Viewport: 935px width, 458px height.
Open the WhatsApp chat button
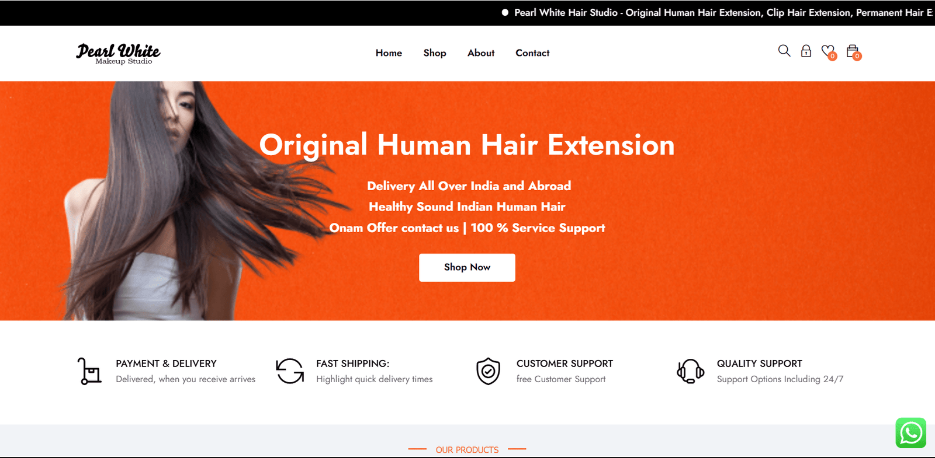click(910, 433)
